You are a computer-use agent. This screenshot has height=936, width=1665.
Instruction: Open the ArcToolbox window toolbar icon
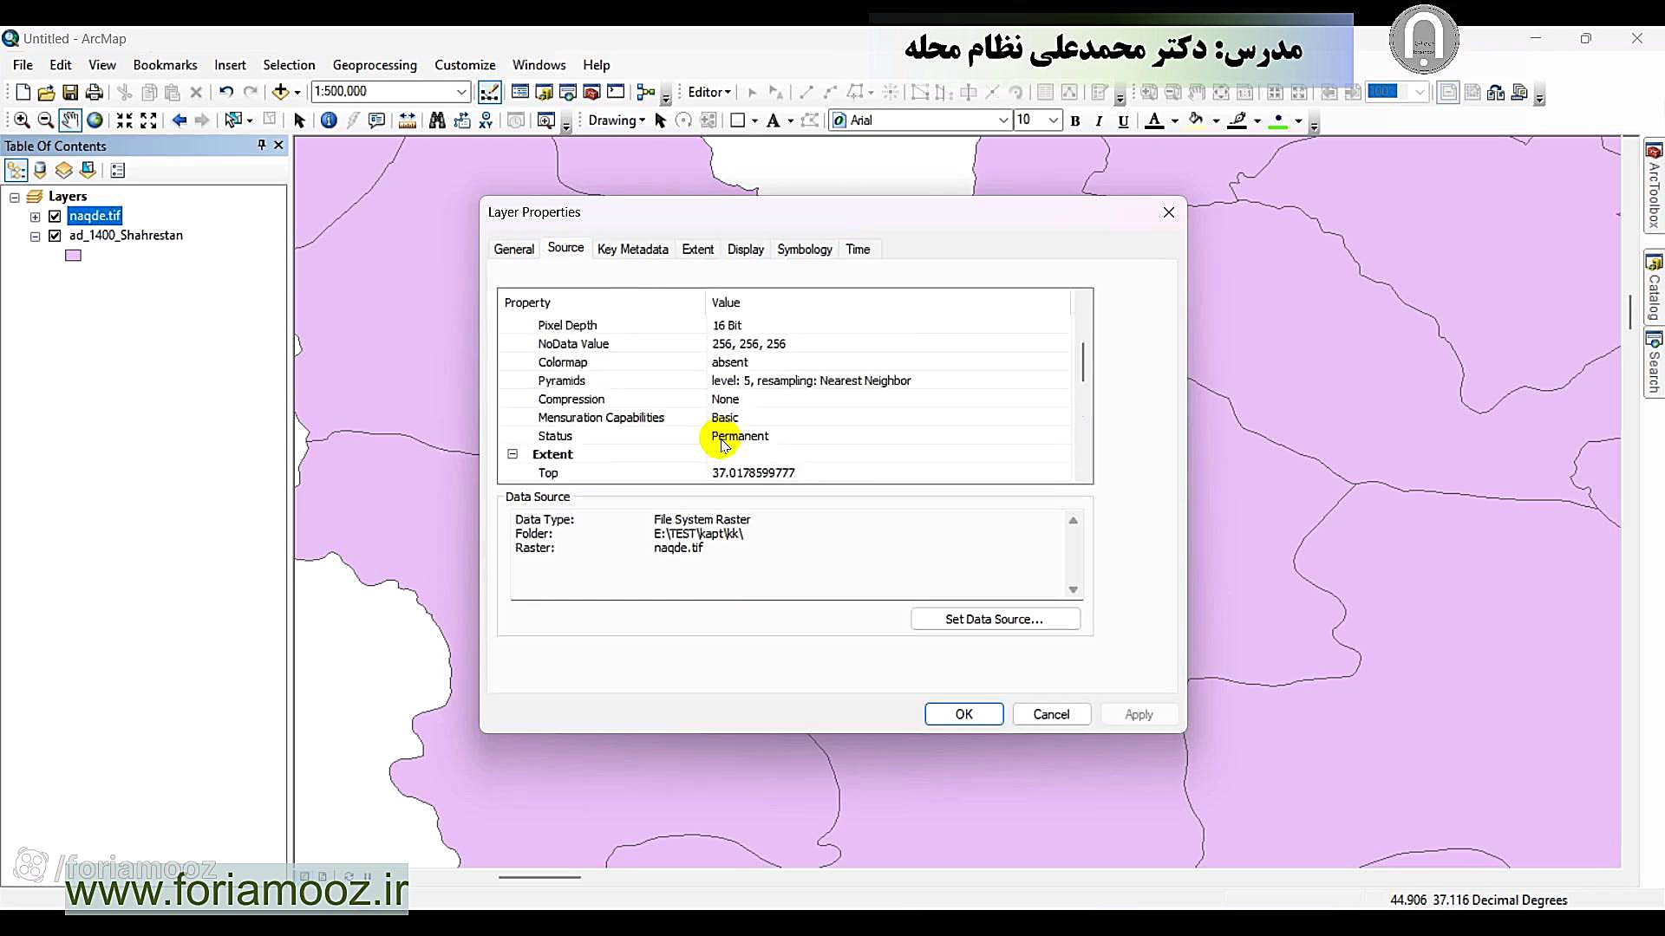point(592,92)
